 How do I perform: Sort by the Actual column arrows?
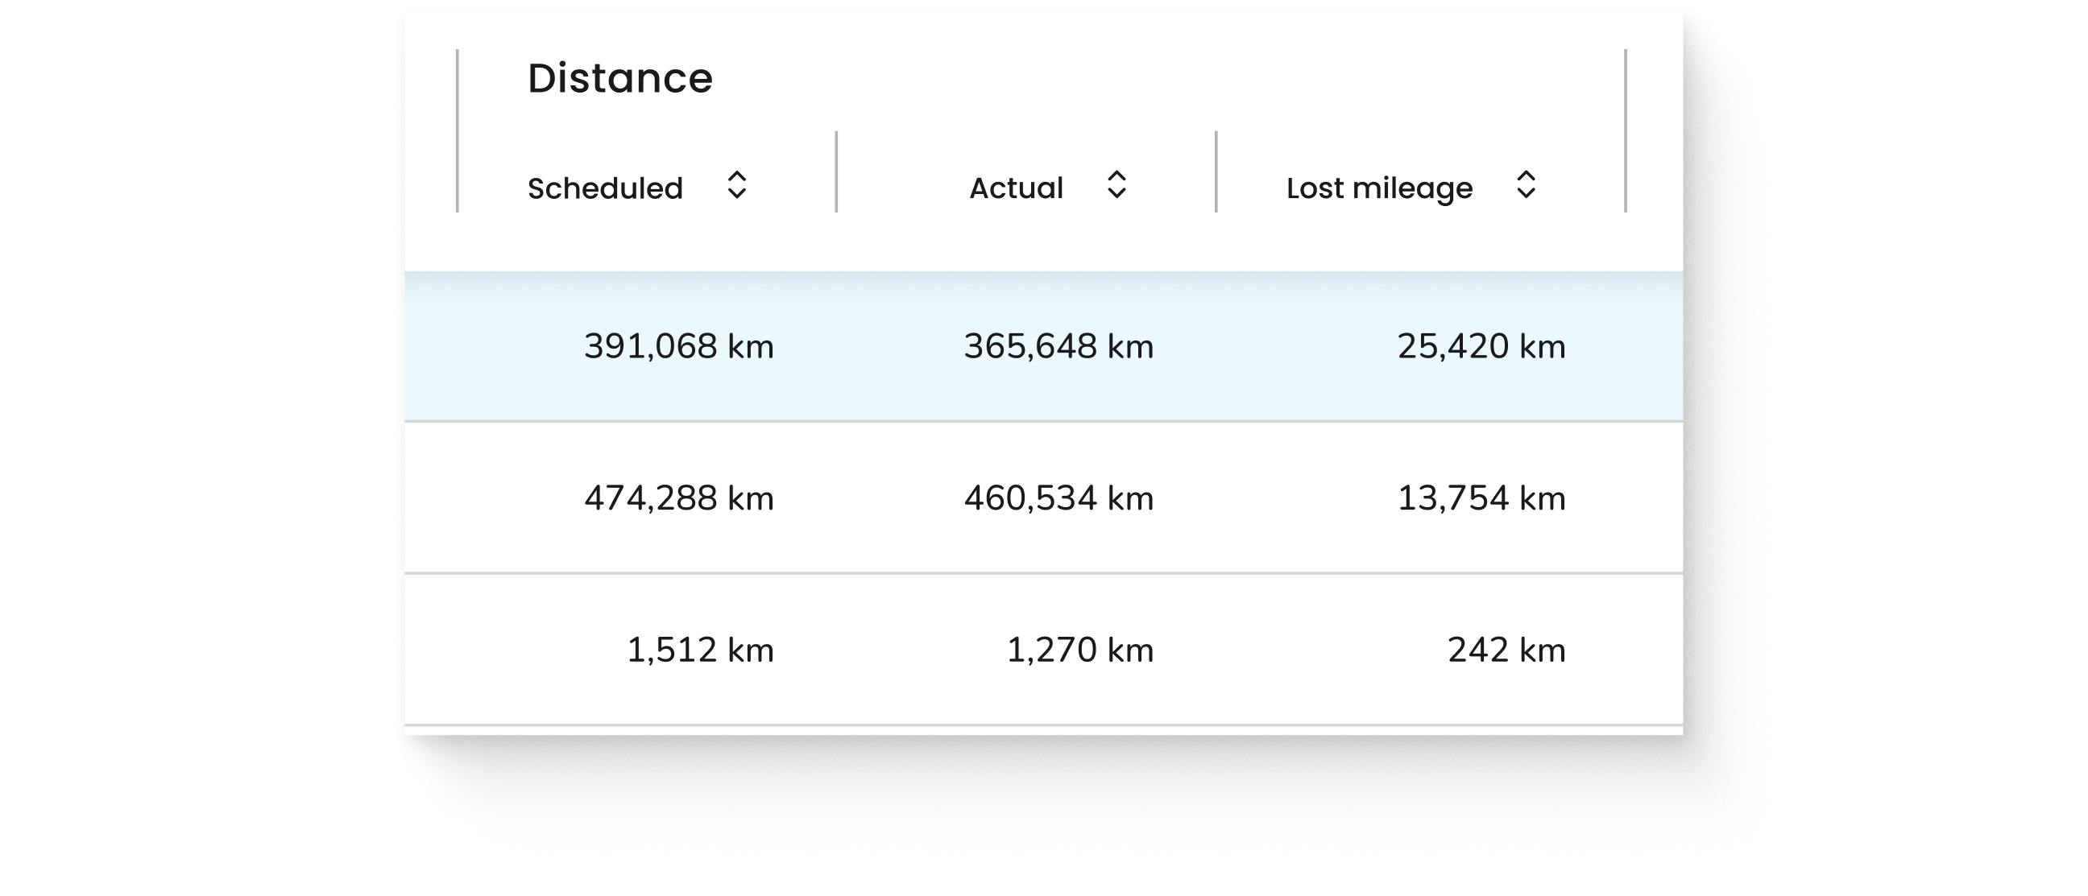pyautogui.click(x=1116, y=184)
